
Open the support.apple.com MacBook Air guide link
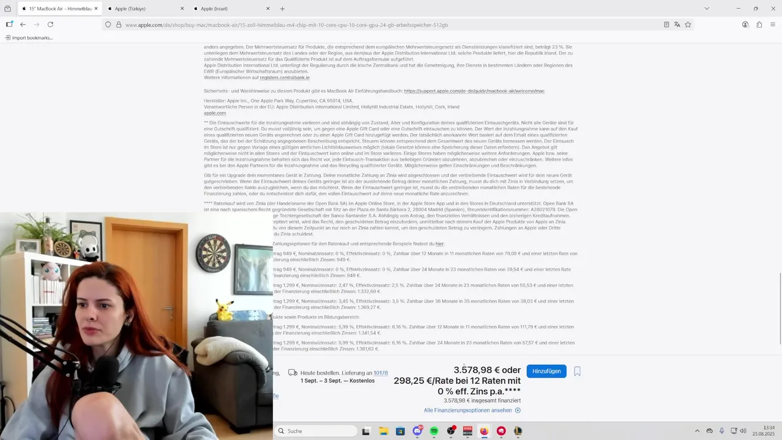[474, 91]
